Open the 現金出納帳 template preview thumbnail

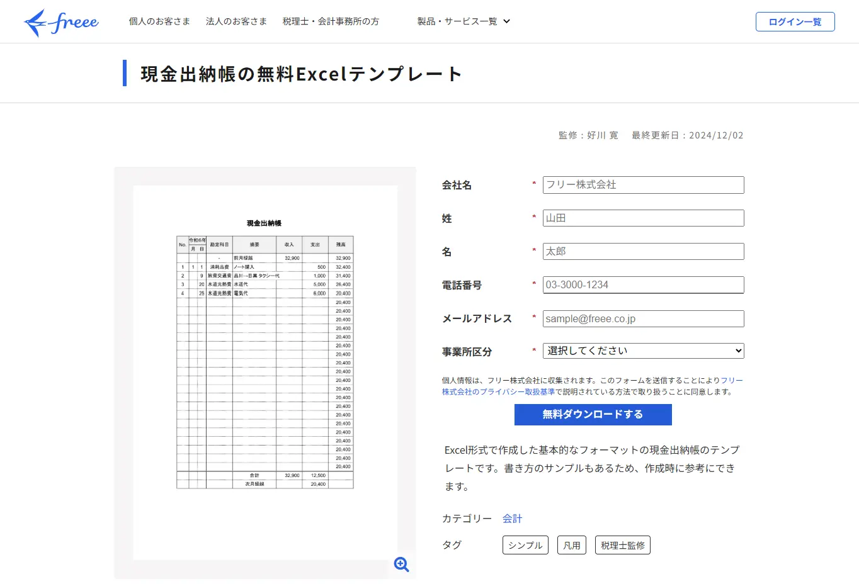(265, 373)
